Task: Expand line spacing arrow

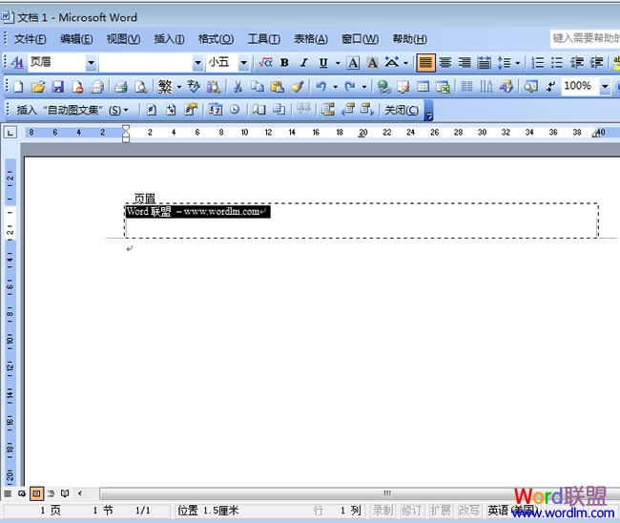Action: pyautogui.click(x=517, y=62)
